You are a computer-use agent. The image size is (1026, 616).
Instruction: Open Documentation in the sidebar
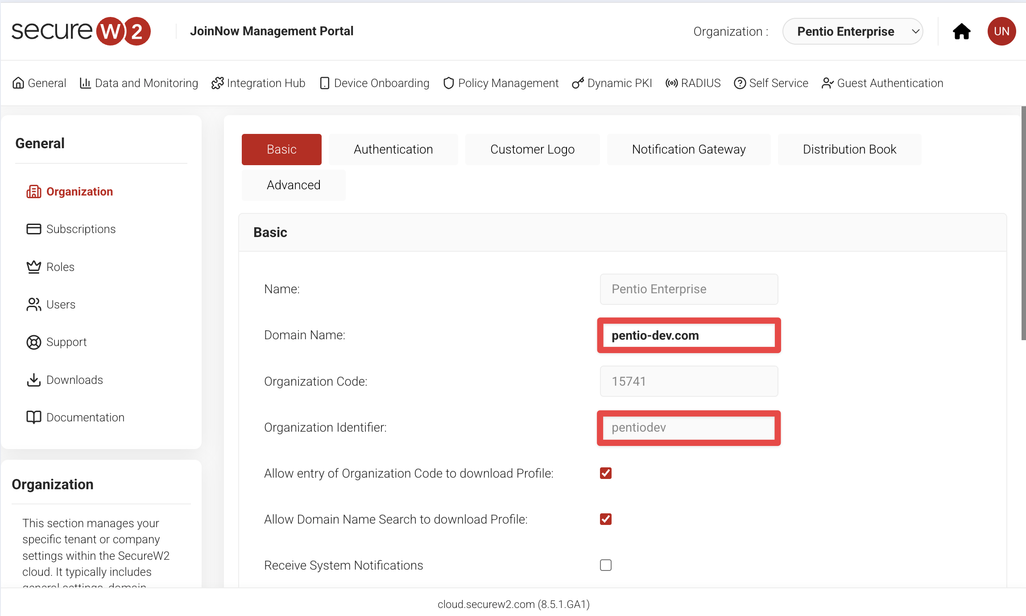[75, 417]
